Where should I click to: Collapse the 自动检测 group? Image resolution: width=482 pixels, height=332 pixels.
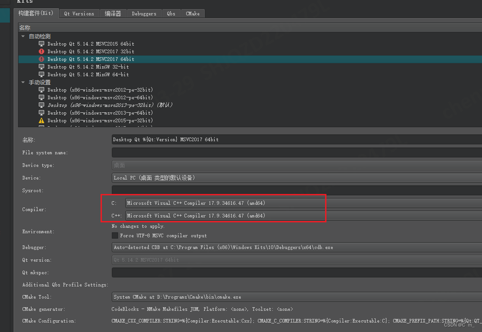23,36
